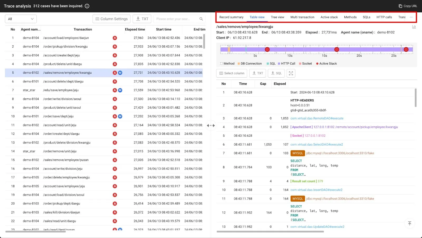Click the chart icon beside transaction title
This screenshot has height=238, width=422.
(x=414, y=27)
